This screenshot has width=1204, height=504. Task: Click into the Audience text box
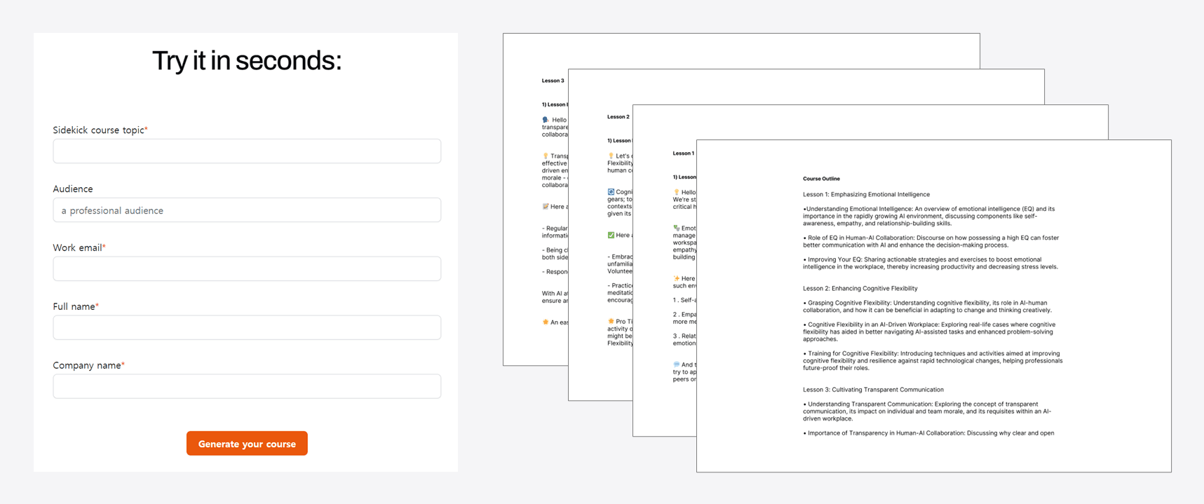247,210
